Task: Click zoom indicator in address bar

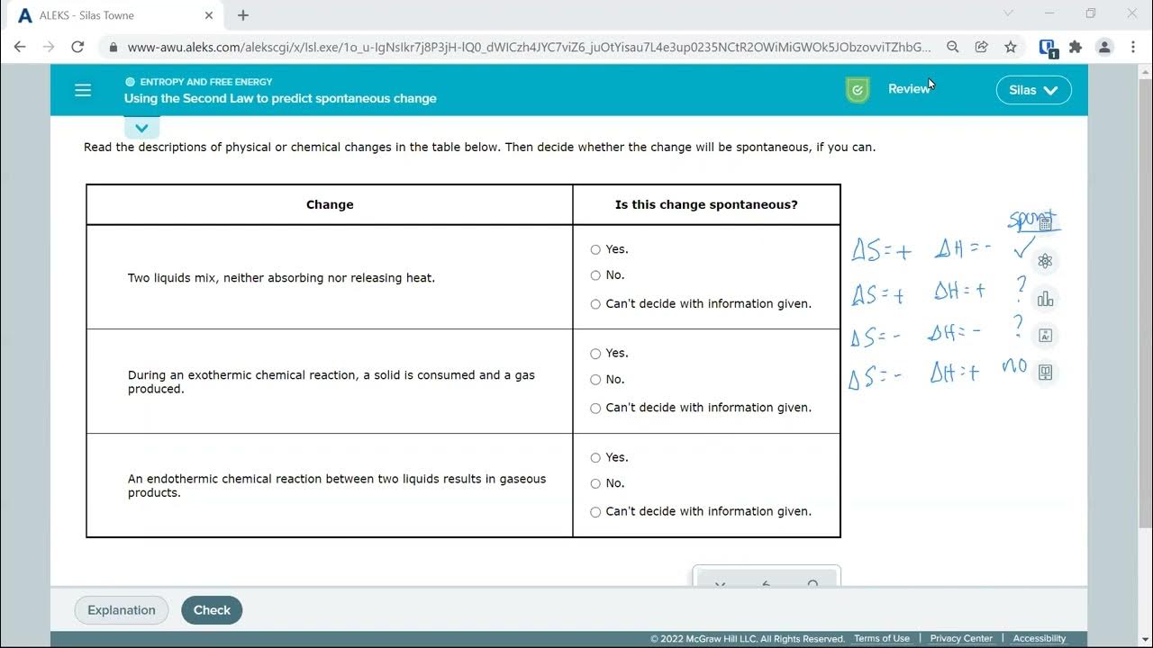Action: pos(952,47)
